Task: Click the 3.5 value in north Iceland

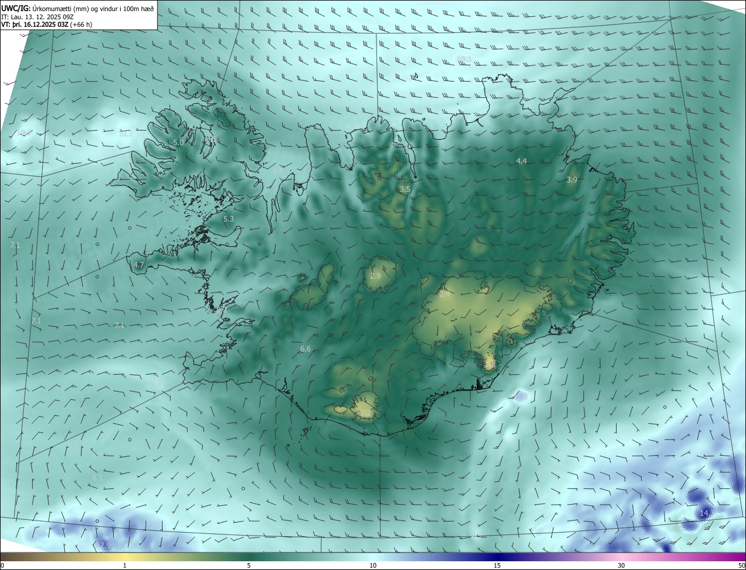Action: click(x=405, y=189)
